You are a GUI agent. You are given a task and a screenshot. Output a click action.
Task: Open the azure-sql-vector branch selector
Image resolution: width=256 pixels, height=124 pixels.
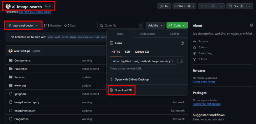pos(23,25)
